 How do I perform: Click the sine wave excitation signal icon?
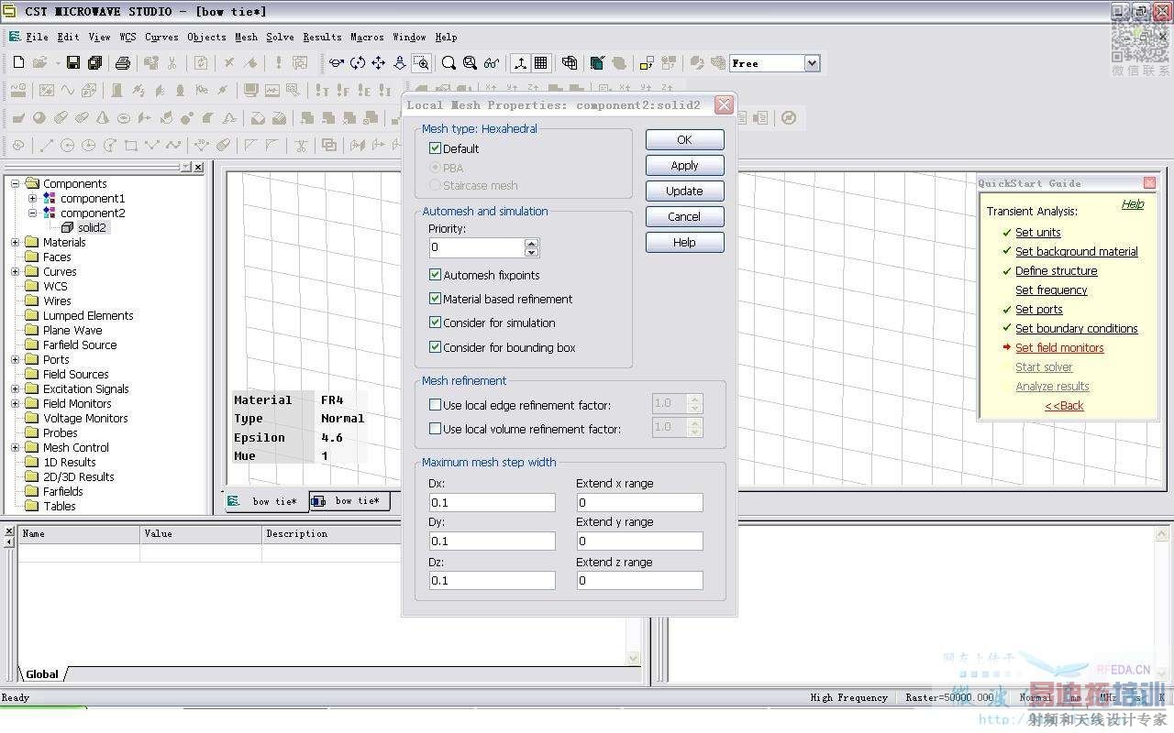pyautogui.click(x=68, y=91)
